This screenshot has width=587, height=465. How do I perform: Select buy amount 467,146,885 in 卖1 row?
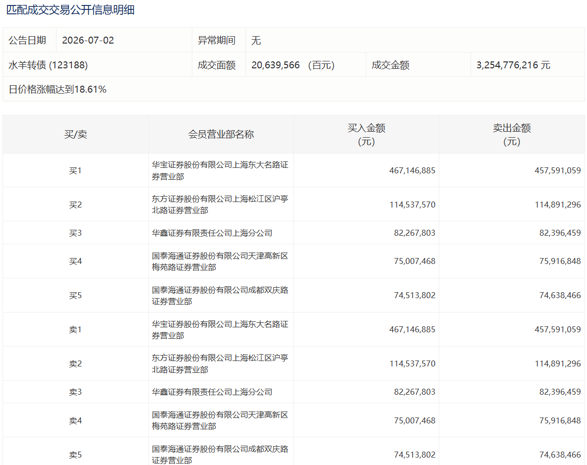(x=412, y=329)
